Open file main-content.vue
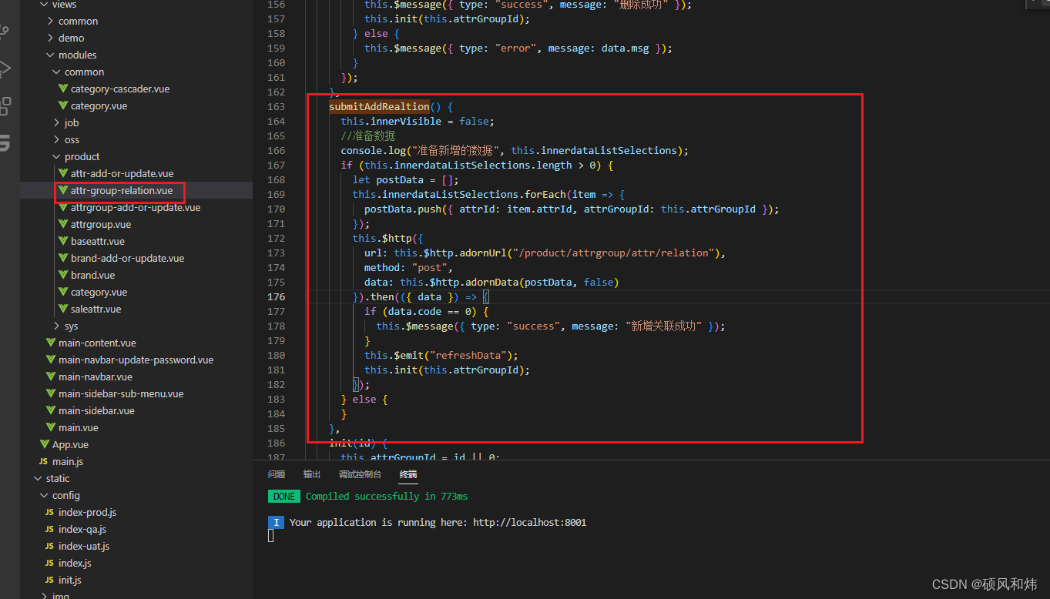The height and width of the screenshot is (599, 1050). (x=97, y=343)
